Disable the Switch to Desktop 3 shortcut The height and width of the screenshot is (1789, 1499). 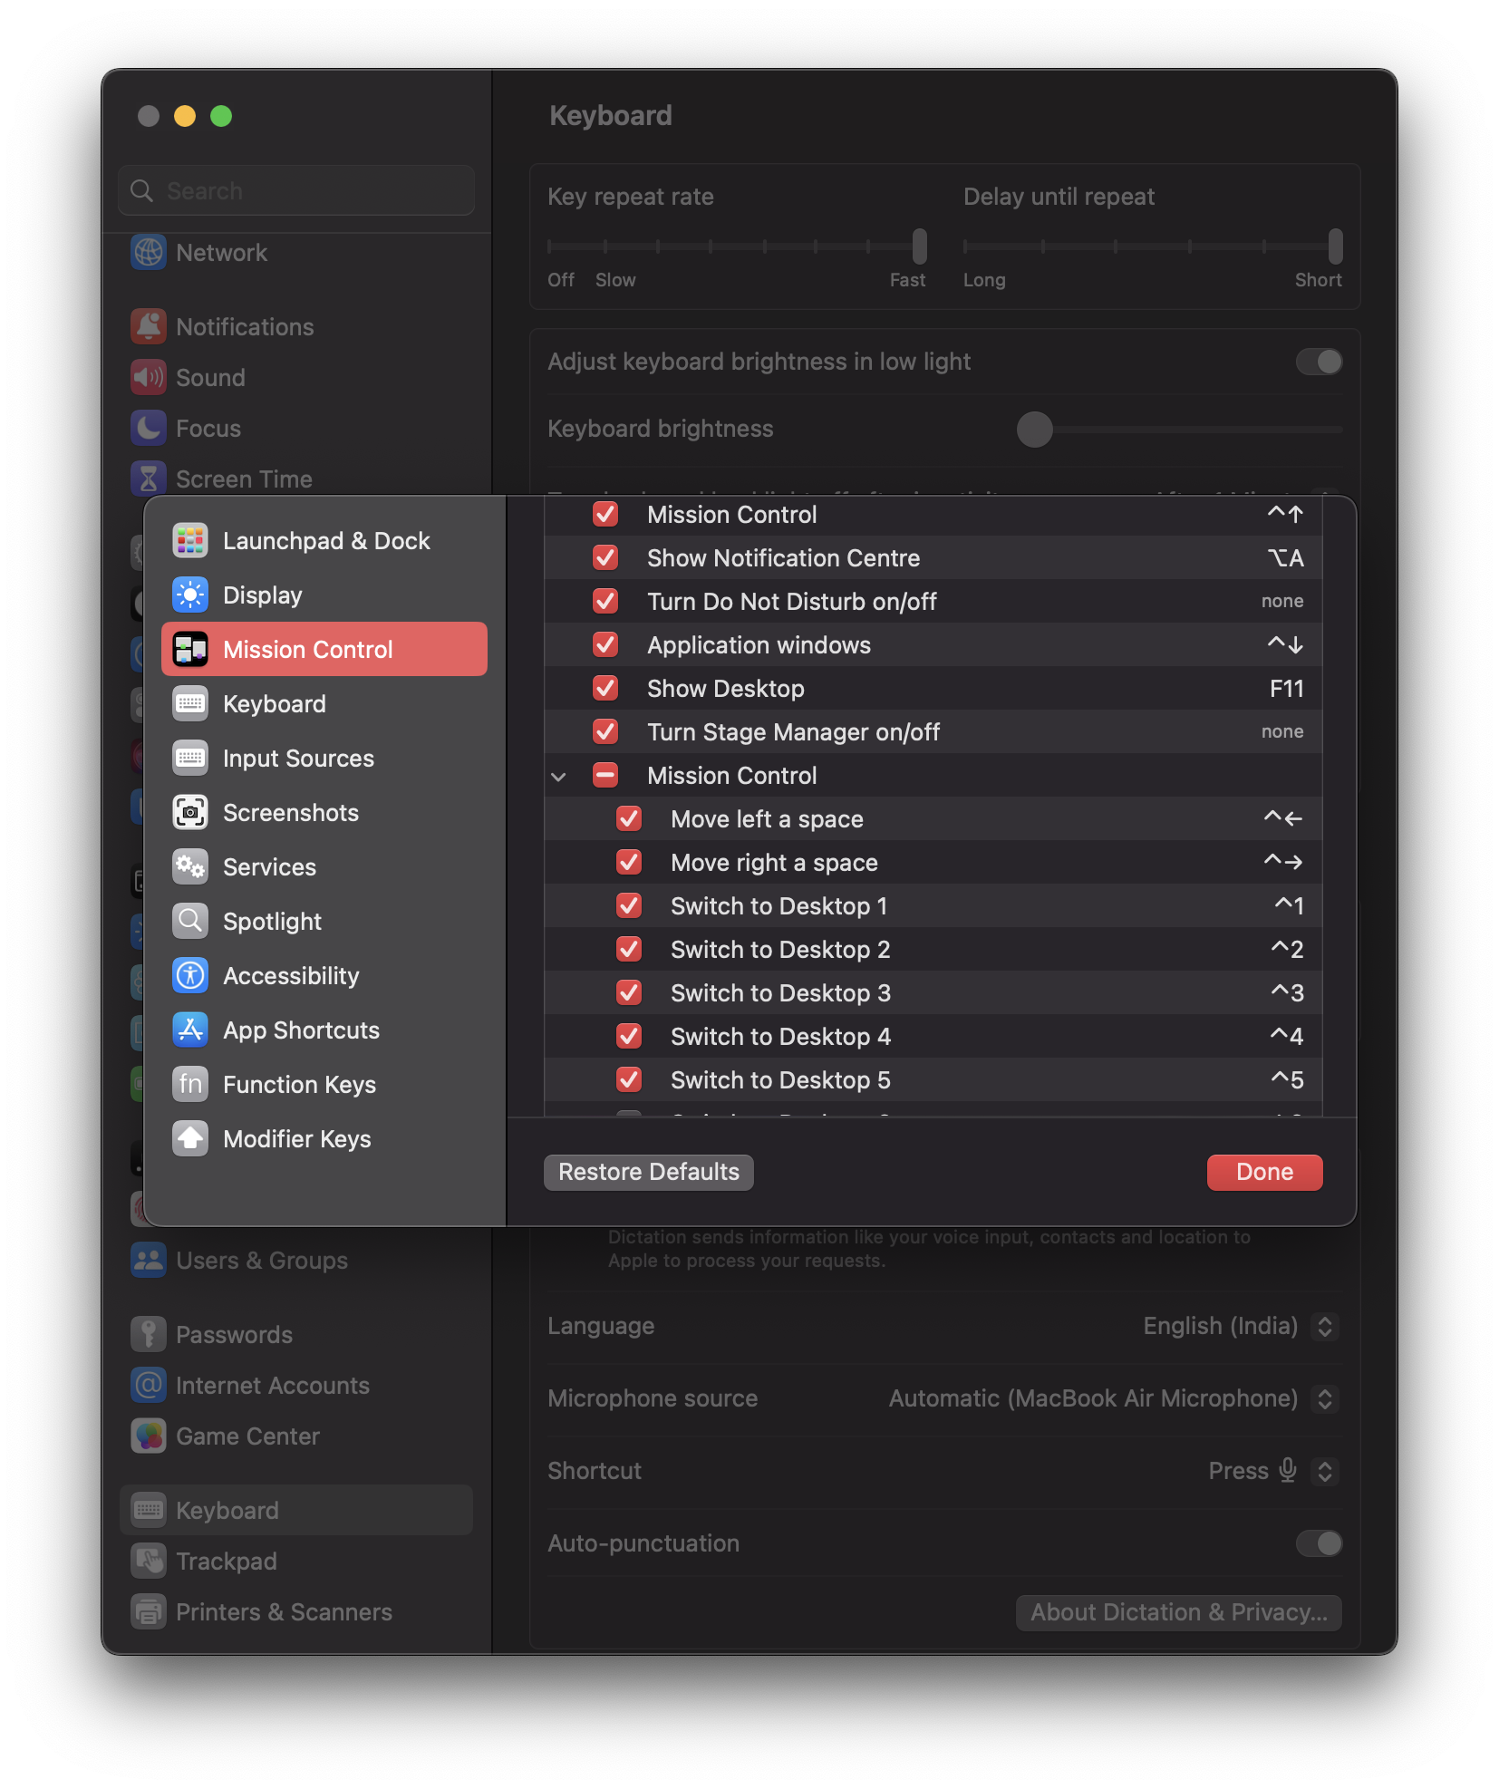(x=629, y=992)
